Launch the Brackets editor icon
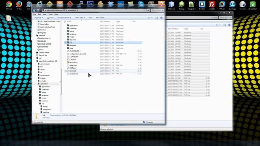 202,5
